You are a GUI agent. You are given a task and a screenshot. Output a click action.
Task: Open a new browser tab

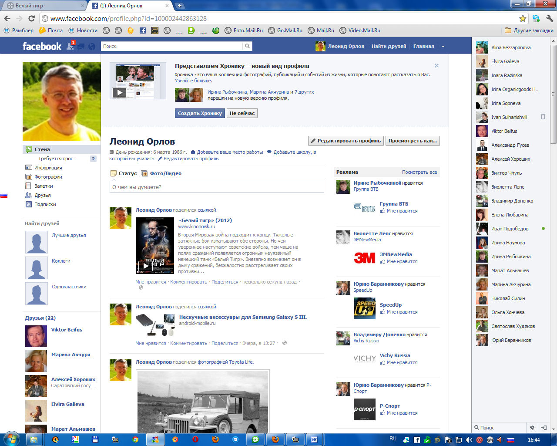coord(179,6)
